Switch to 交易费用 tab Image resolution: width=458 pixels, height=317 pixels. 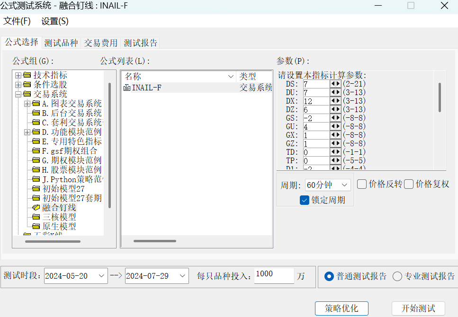(101, 43)
